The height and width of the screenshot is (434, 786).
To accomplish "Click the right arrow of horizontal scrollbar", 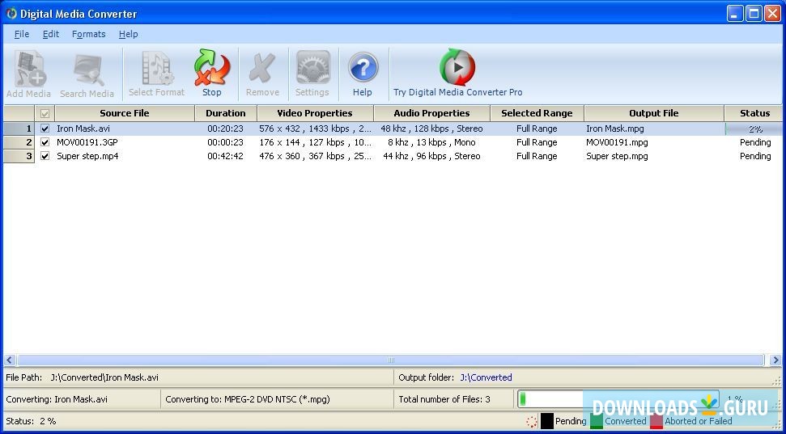I will 775,360.
